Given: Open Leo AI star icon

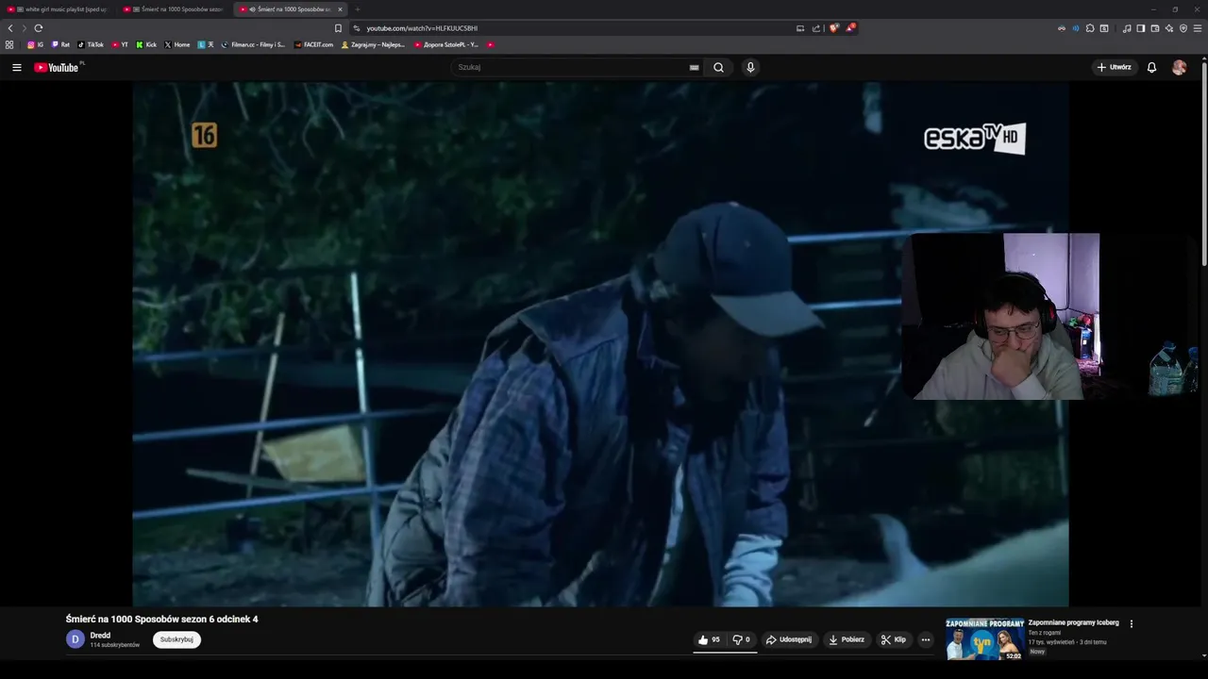Looking at the screenshot, I should tap(1169, 28).
